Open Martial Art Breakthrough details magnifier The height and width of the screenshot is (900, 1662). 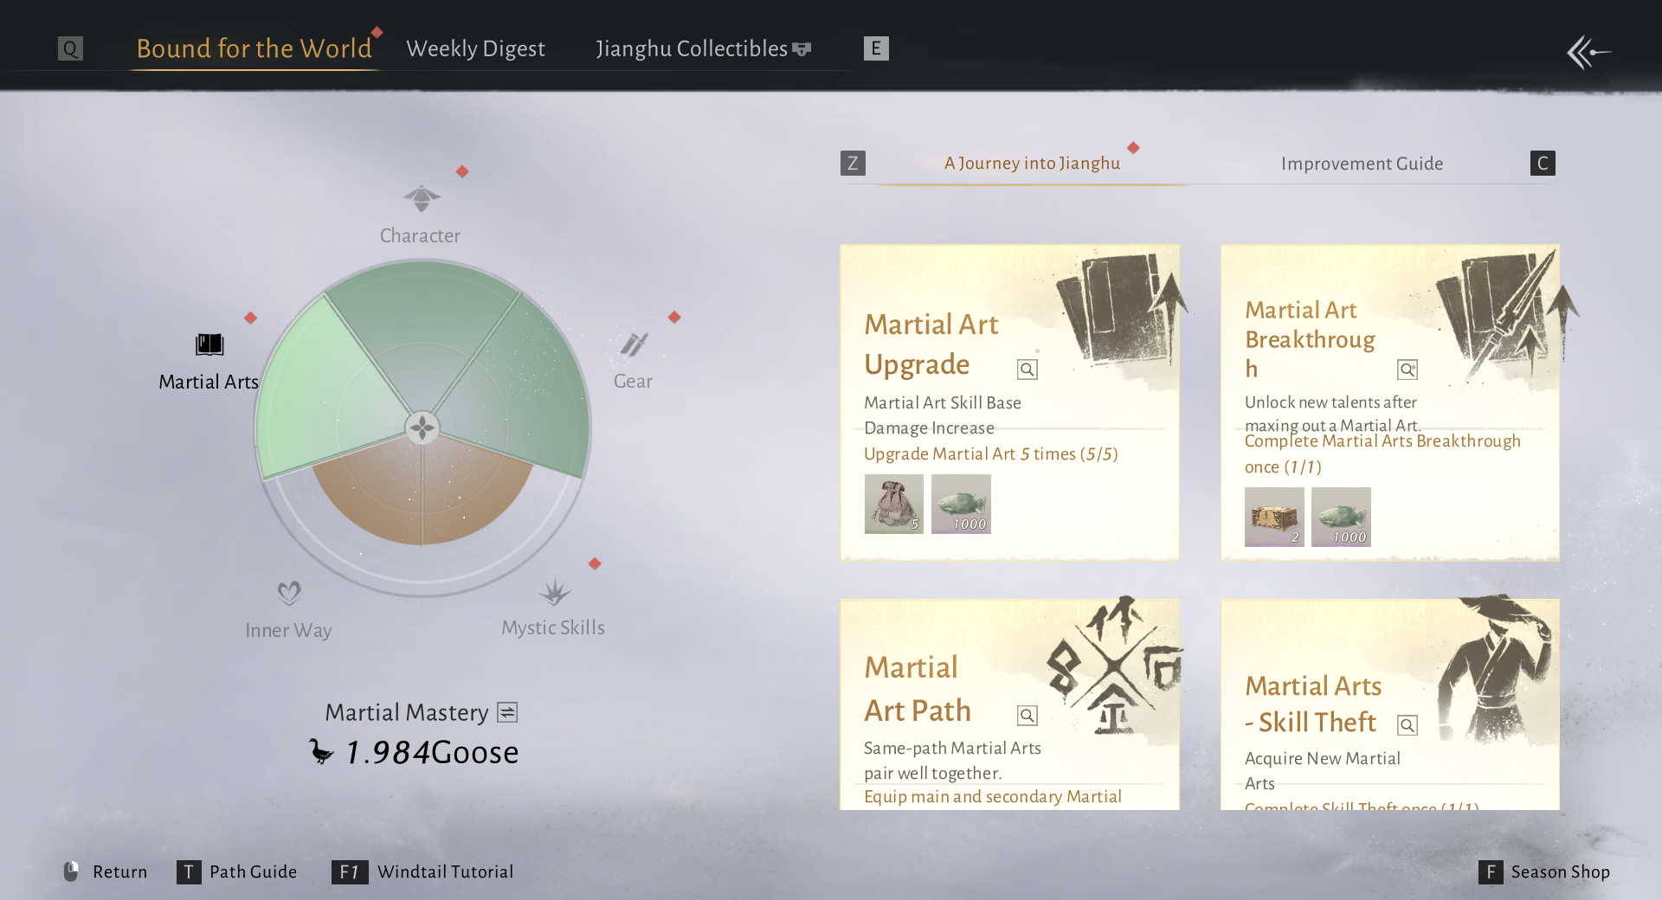(x=1408, y=370)
